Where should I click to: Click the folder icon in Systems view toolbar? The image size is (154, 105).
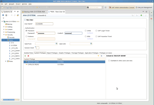pos(18,15)
